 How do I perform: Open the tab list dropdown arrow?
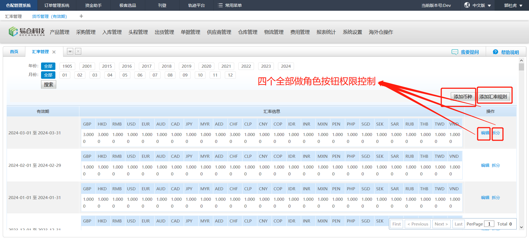(70, 51)
